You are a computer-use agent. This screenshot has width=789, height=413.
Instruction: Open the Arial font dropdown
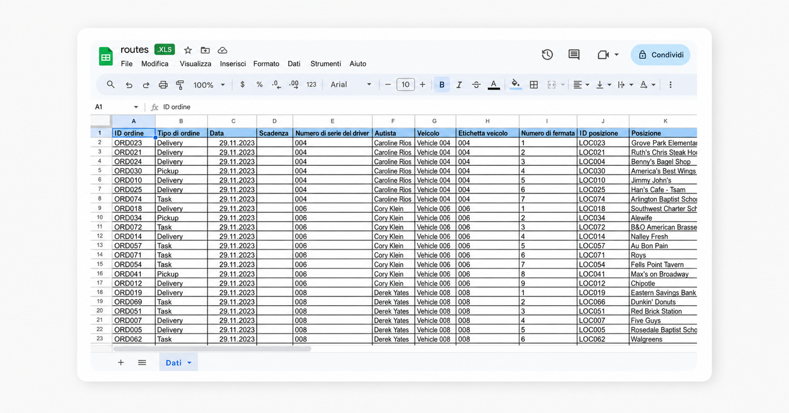click(351, 85)
